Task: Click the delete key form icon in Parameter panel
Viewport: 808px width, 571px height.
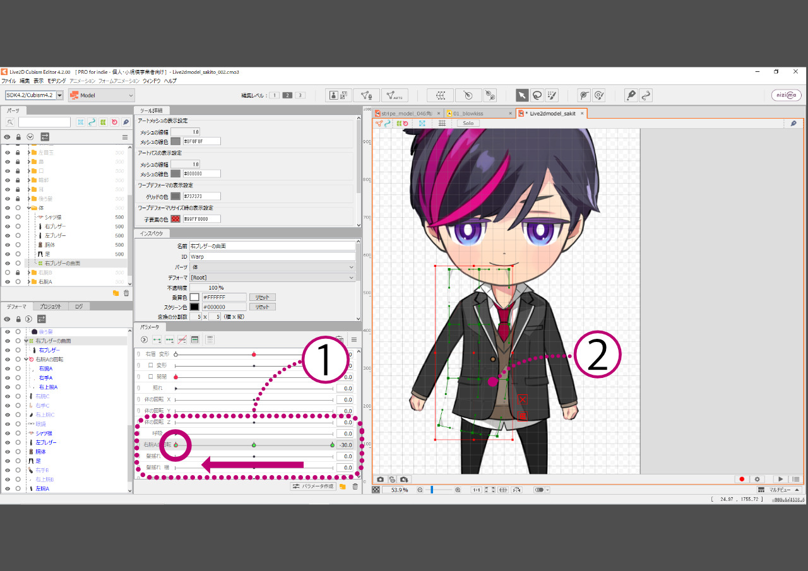Action: (182, 339)
